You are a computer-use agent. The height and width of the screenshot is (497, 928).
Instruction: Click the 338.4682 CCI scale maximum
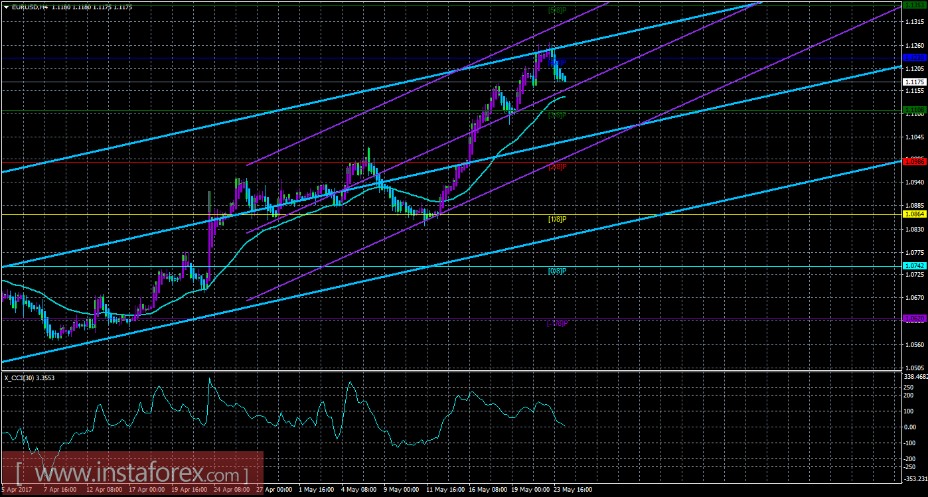[915, 377]
